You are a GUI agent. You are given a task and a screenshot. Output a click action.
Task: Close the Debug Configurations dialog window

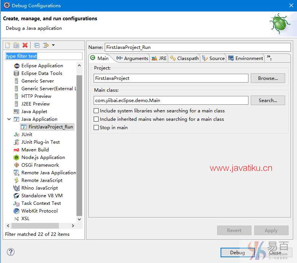(x=291, y=5)
